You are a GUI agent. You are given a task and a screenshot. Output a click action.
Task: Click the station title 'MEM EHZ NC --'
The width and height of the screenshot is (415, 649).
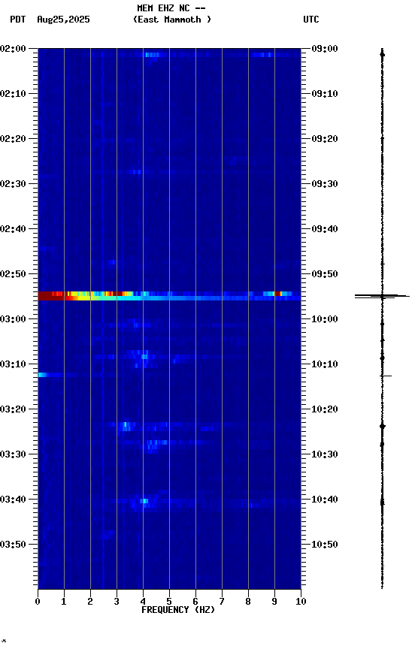coord(171,8)
